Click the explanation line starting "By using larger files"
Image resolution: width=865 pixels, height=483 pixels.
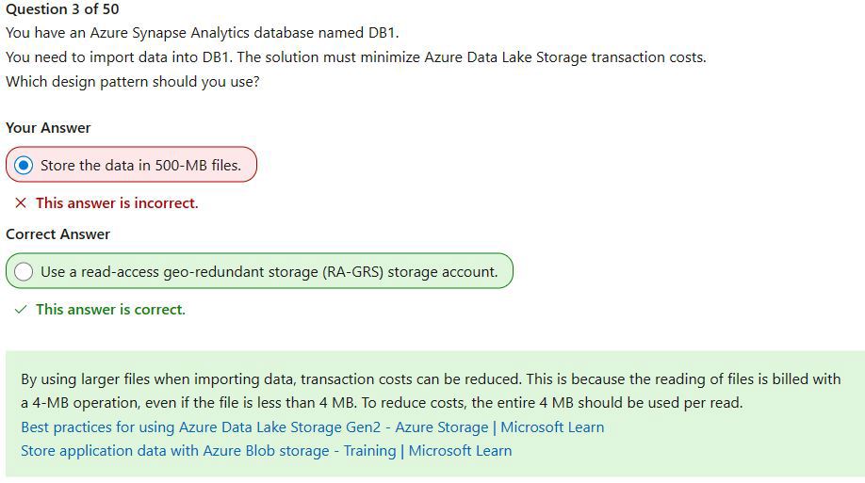tap(431, 379)
